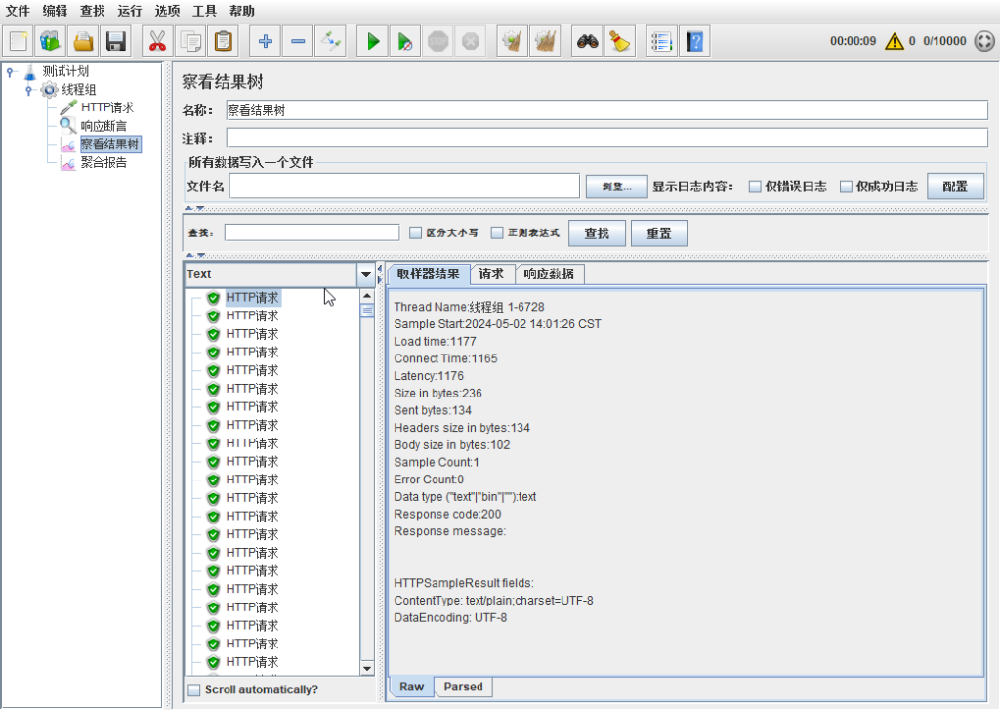Switch to the 响应数据 tab
The image size is (1000, 710).
[549, 273]
